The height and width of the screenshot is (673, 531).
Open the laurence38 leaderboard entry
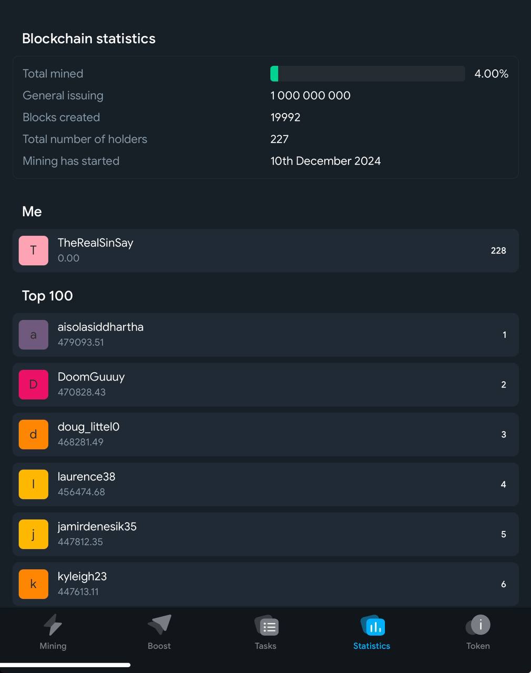click(x=265, y=485)
